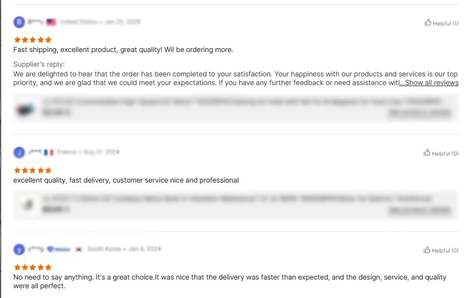This screenshot has width=472, height=298.
Task: Click the "y" reviewer avatar
Action: [19, 249]
